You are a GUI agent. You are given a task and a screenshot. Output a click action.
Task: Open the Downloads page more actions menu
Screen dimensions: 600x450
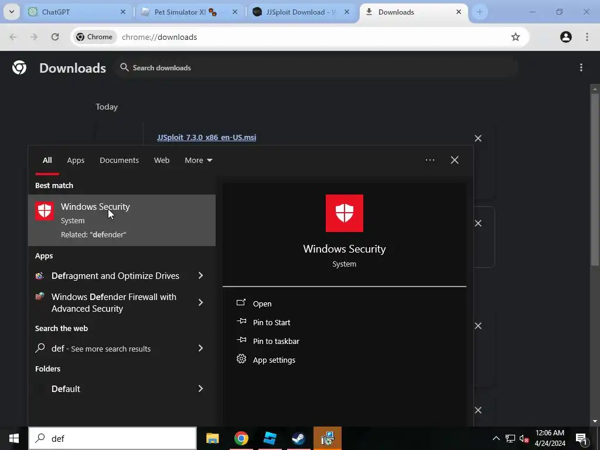[x=581, y=68]
